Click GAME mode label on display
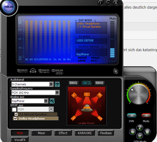The image size is (157, 142). (x=82, y=61)
